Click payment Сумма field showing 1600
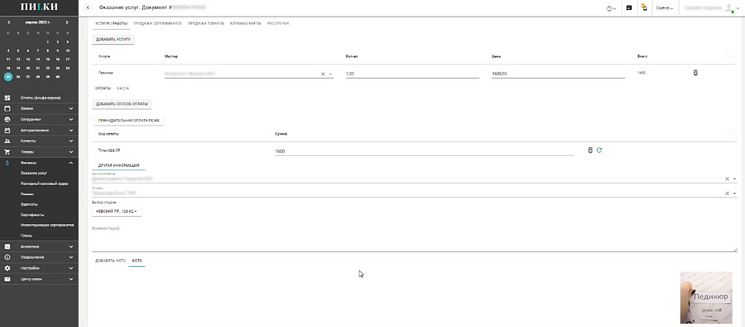Image resolution: width=745 pixels, height=327 pixels. pos(424,151)
